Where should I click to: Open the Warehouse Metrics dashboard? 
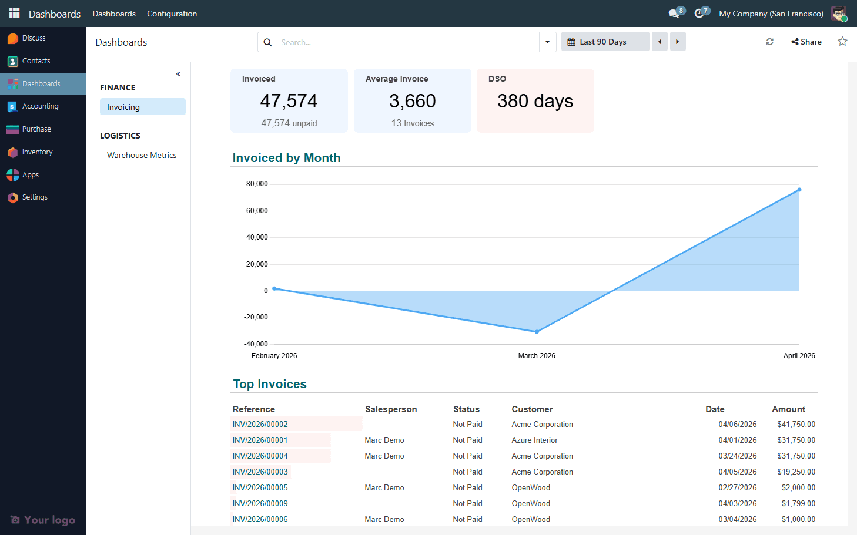point(142,155)
